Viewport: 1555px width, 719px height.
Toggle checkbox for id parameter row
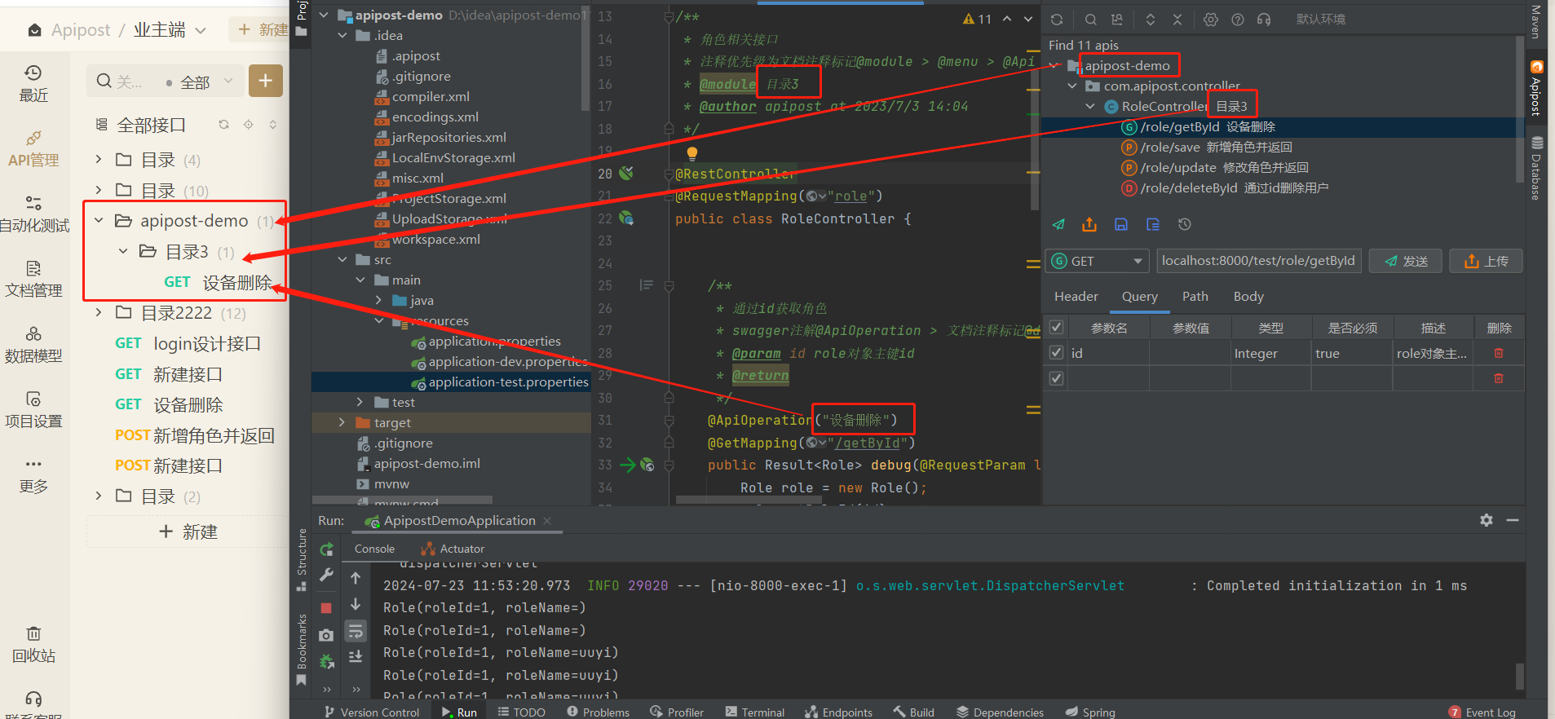1056,353
